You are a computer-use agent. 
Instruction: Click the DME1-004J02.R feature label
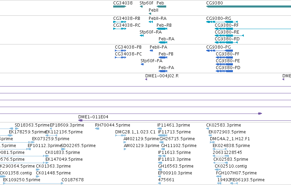162,76
